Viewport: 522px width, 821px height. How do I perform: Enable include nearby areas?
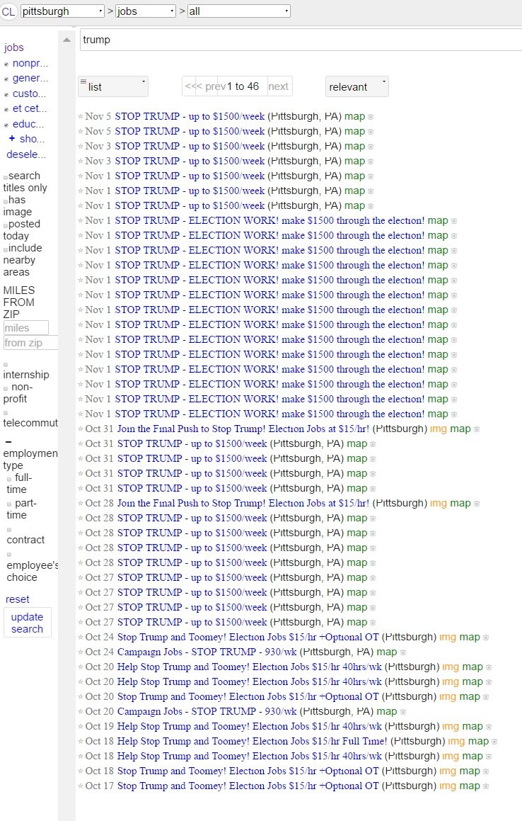[6, 250]
